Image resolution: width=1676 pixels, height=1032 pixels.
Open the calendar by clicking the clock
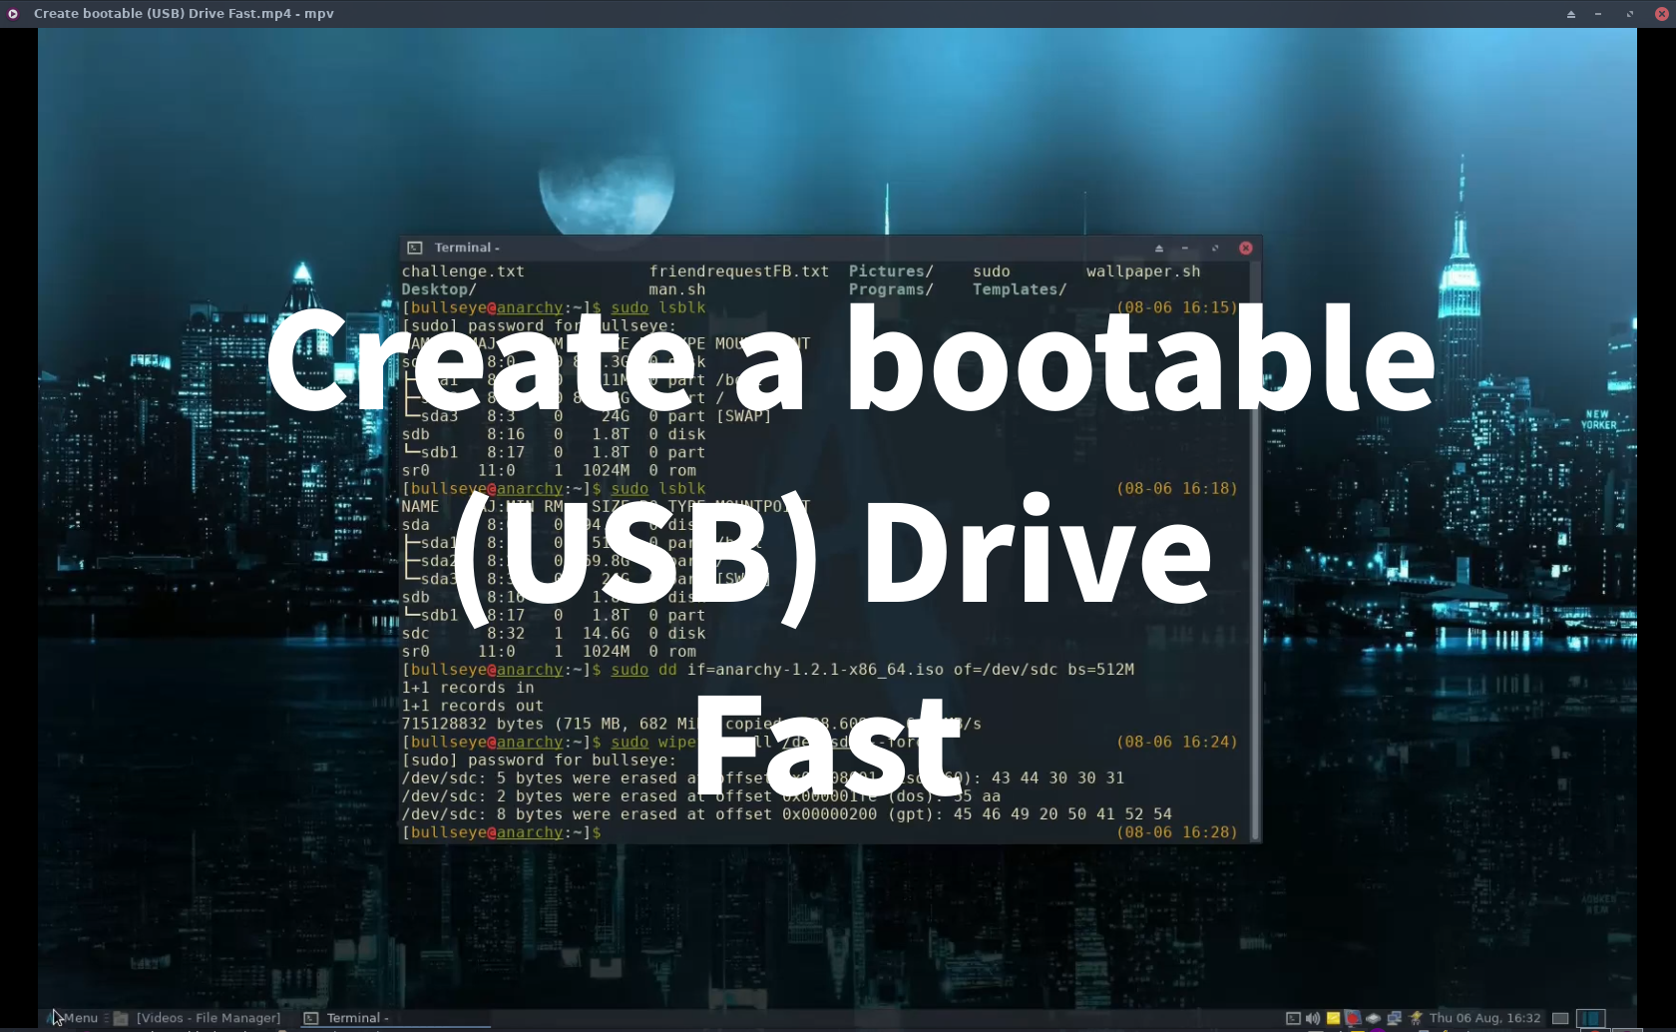point(1484,1019)
